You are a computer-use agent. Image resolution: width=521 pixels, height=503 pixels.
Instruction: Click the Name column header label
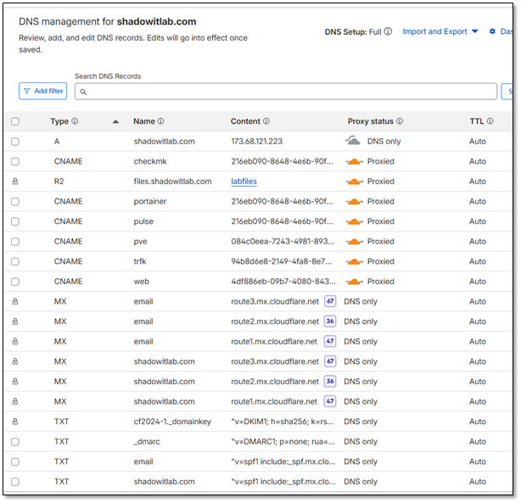point(144,121)
